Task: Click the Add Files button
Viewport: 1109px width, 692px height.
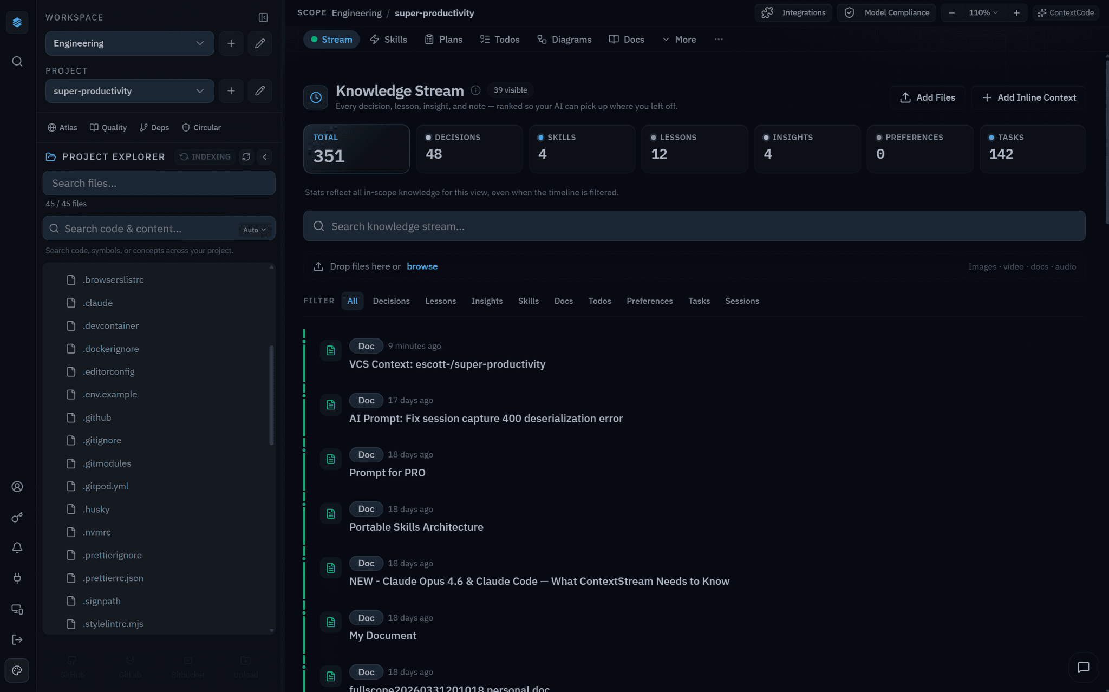Action: coord(928,97)
